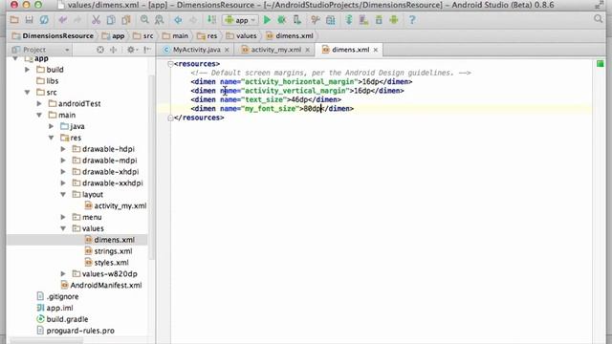
Task: Collapse the src folder
Action: click(28, 93)
